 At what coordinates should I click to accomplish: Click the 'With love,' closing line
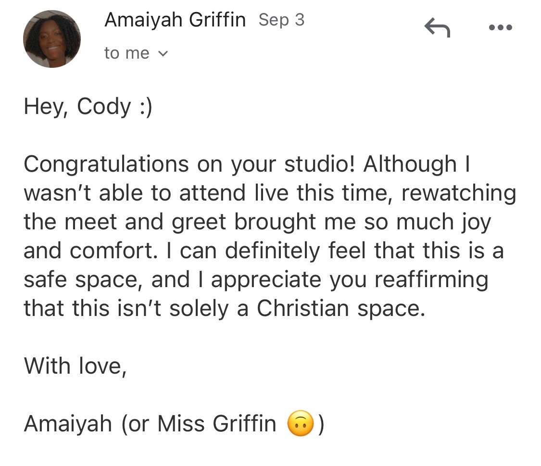pos(75,366)
